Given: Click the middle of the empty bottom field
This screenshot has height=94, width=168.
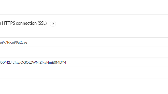Looking at the screenshot, I should pos(84,83).
